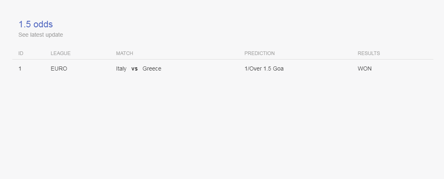Click the bold "vs" text in the match cell
This screenshot has width=444, height=179.
[x=135, y=69]
